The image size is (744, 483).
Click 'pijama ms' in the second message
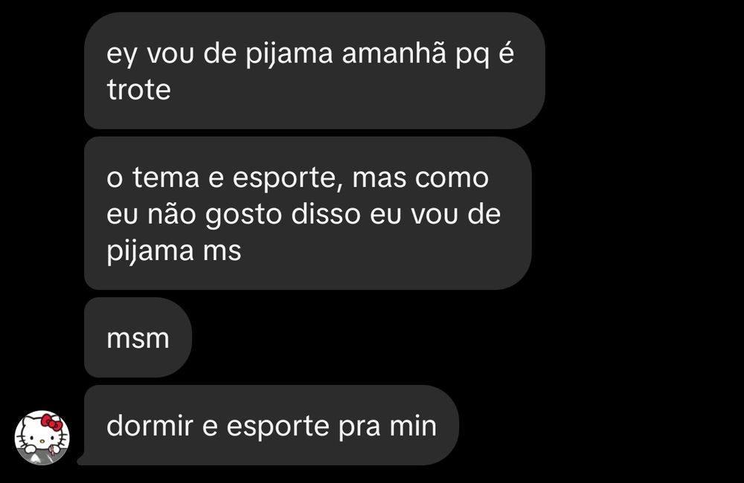tap(174, 251)
